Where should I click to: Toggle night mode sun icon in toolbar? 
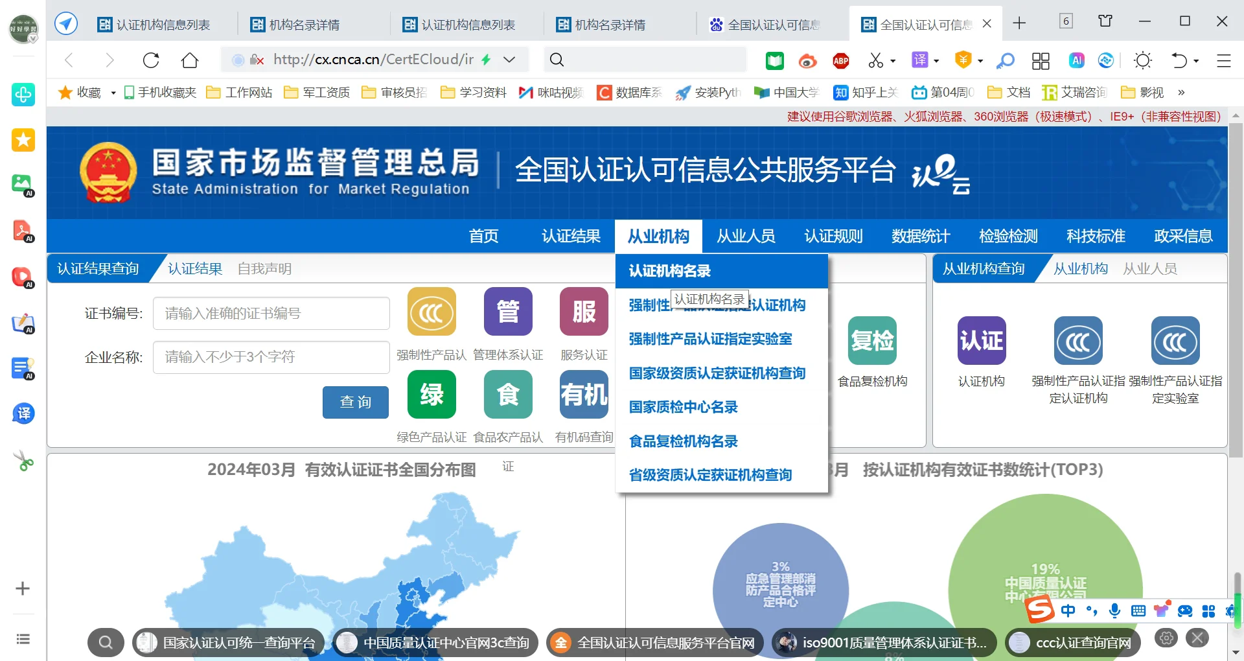(x=1143, y=60)
